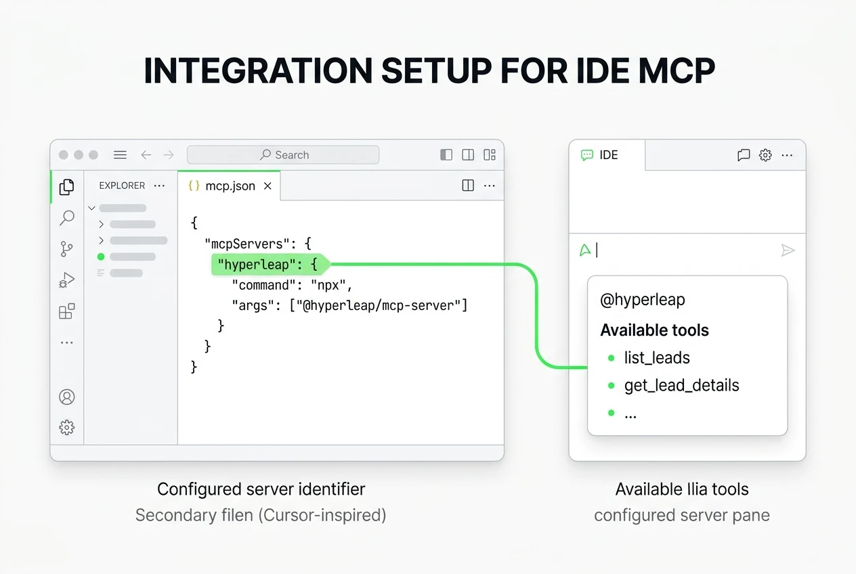Select the IDE chat tab
This screenshot has height=574, width=856.
coord(607,155)
